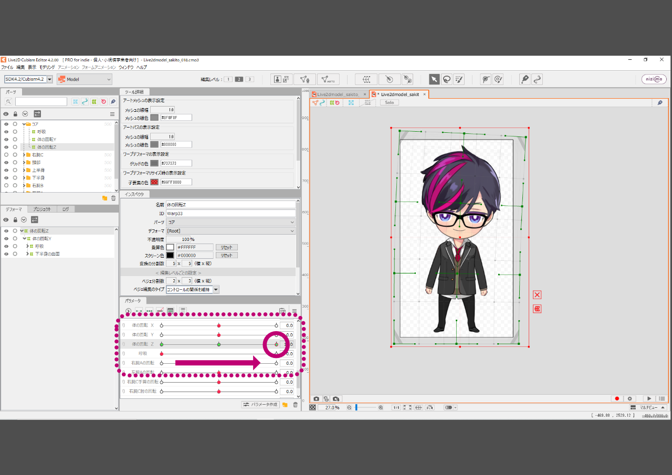Viewport: 672px width, 475px height.
Task: Open the 表示 menu
Action: pos(32,68)
